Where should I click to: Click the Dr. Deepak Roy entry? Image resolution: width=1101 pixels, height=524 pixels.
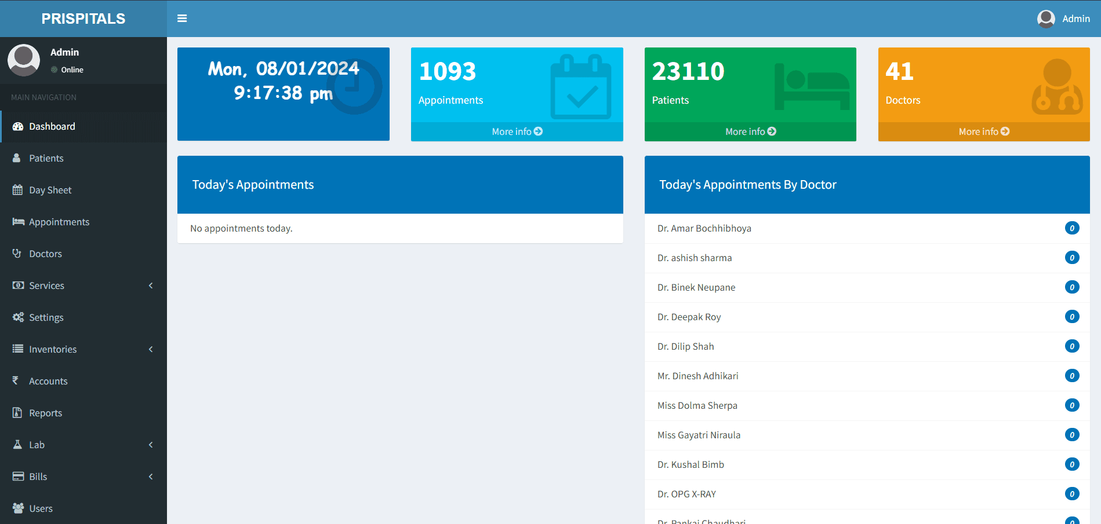[867, 317]
